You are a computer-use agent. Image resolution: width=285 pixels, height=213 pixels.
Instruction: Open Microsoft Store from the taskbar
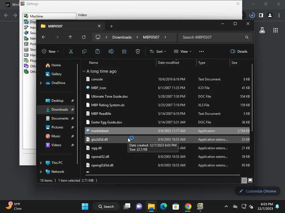(x=176, y=206)
